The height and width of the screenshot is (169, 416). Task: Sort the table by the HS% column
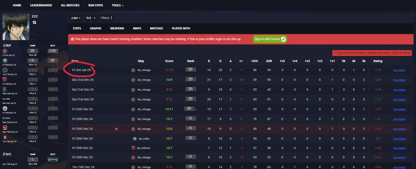tap(255, 61)
